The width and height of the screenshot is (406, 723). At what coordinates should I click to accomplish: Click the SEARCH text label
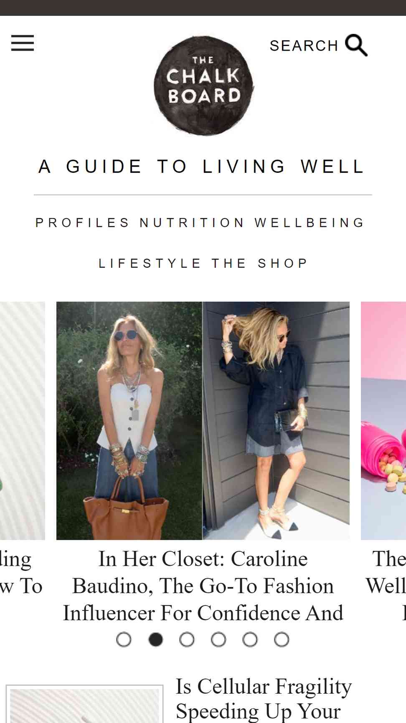[x=304, y=46]
